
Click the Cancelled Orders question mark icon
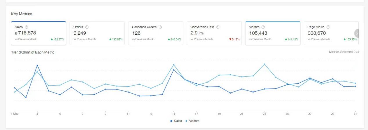[160, 27]
